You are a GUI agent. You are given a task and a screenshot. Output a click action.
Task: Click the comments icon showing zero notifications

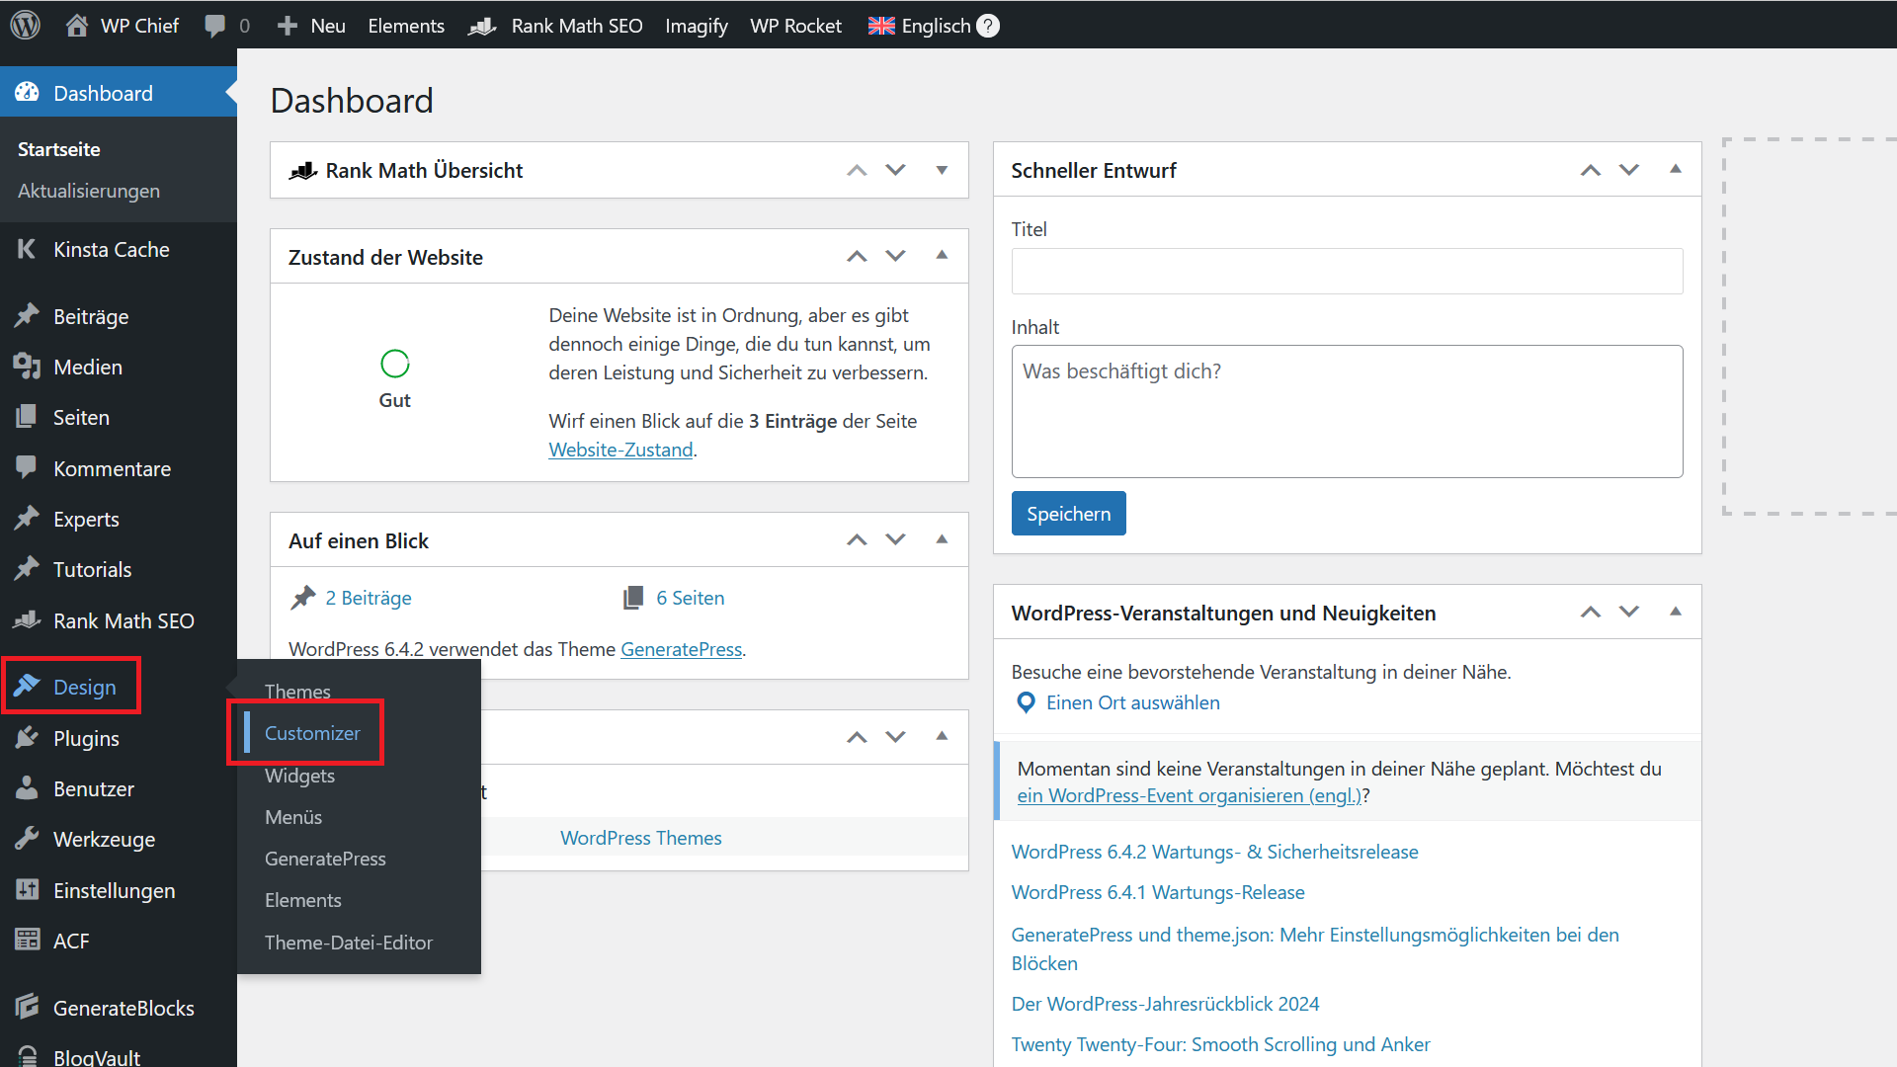tap(224, 25)
